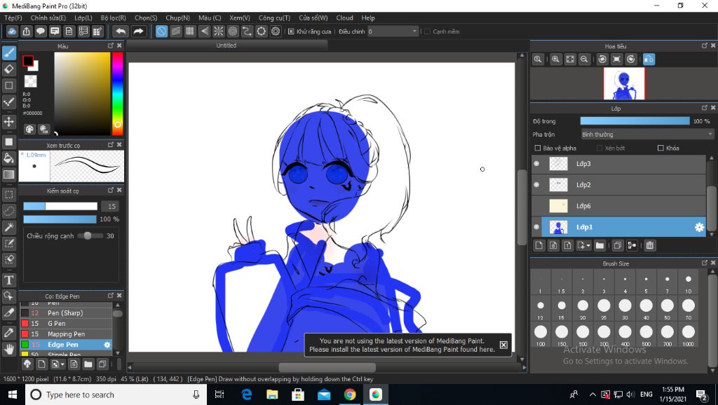
Task: Enable the concentric circle snap guide
Action: point(233,32)
